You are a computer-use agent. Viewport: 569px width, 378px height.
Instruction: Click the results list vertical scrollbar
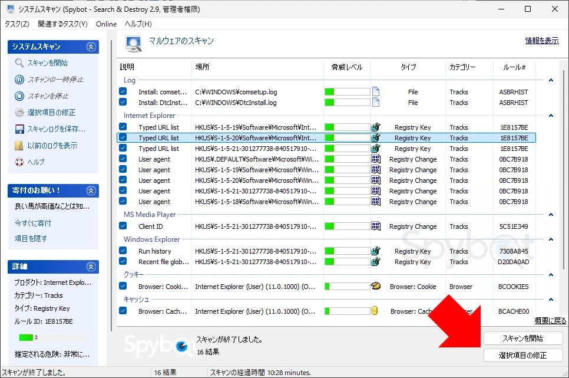click(565, 169)
